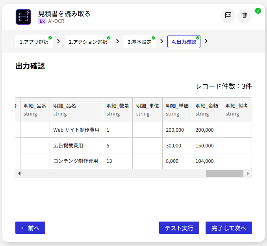Click chevron after 1.アプリ選択
This screenshot has width=267, height=246.
click(x=58, y=41)
